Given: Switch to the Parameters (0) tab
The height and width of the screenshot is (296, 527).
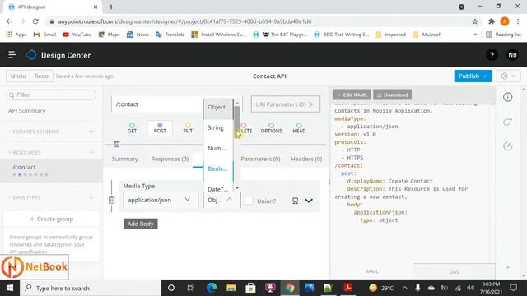Looking at the screenshot, I should (x=260, y=159).
